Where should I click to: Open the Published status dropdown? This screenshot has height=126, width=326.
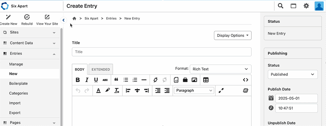coord(293,74)
